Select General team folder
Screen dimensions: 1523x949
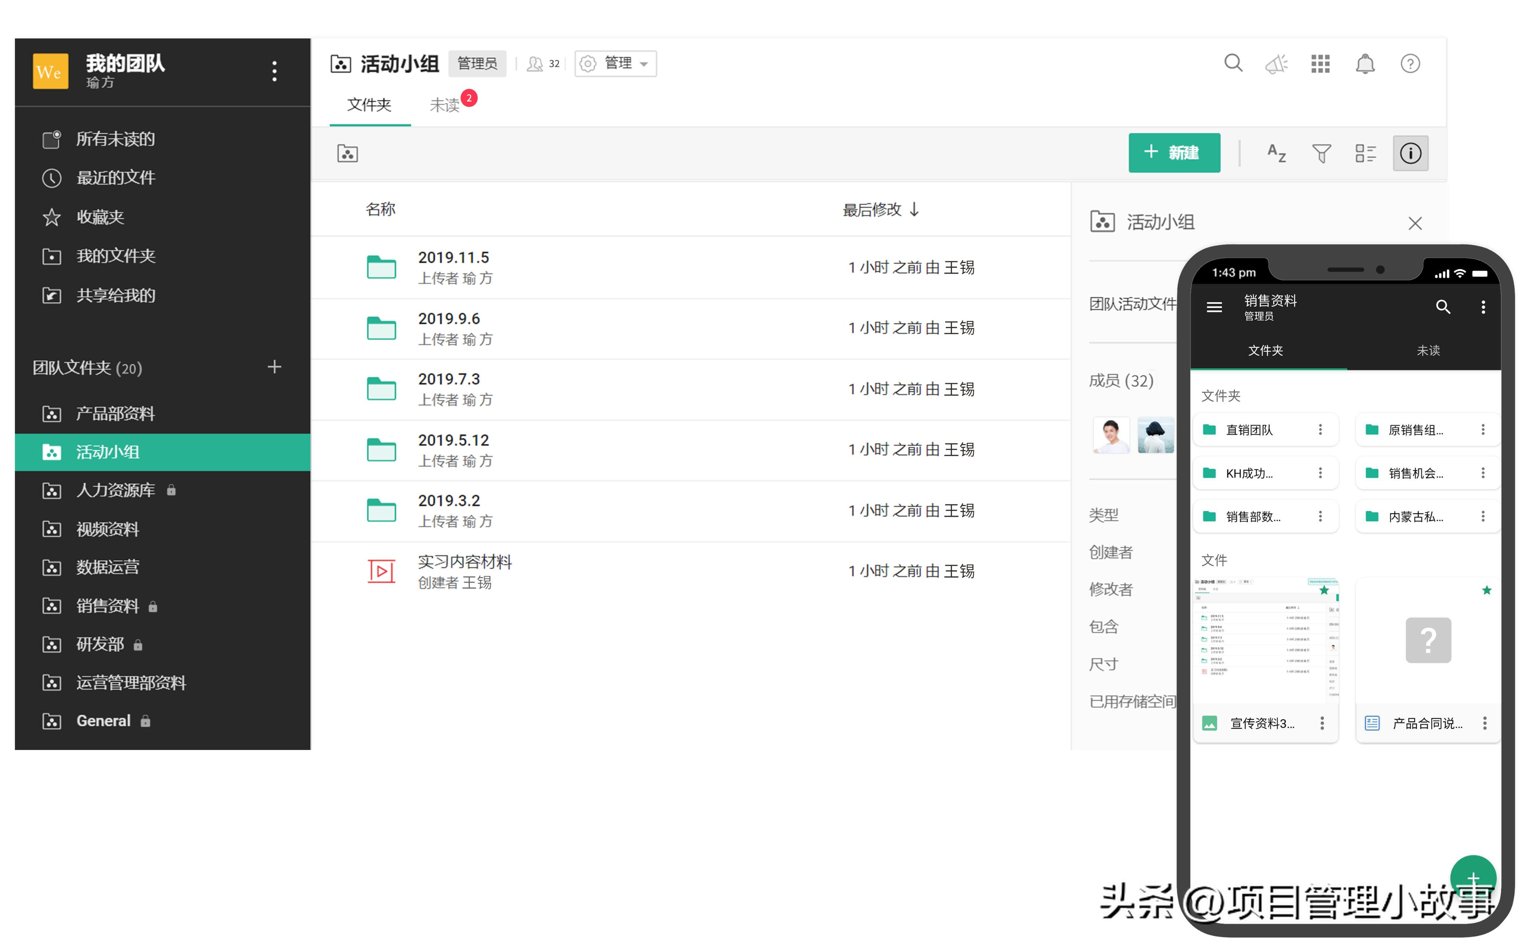coord(163,721)
